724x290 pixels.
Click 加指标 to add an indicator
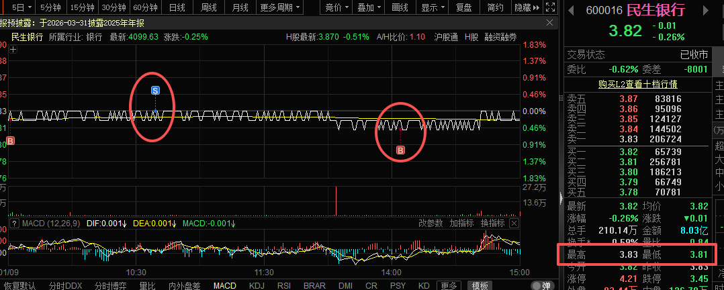462,224
